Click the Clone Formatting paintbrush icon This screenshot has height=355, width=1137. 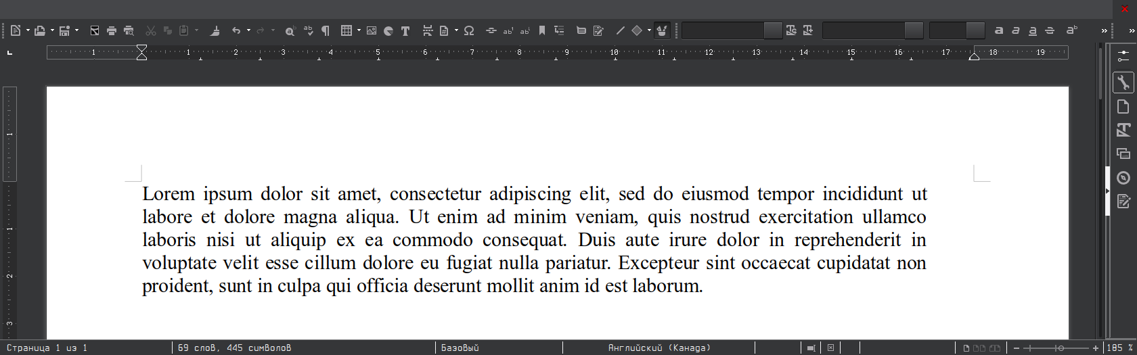coord(215,30)
